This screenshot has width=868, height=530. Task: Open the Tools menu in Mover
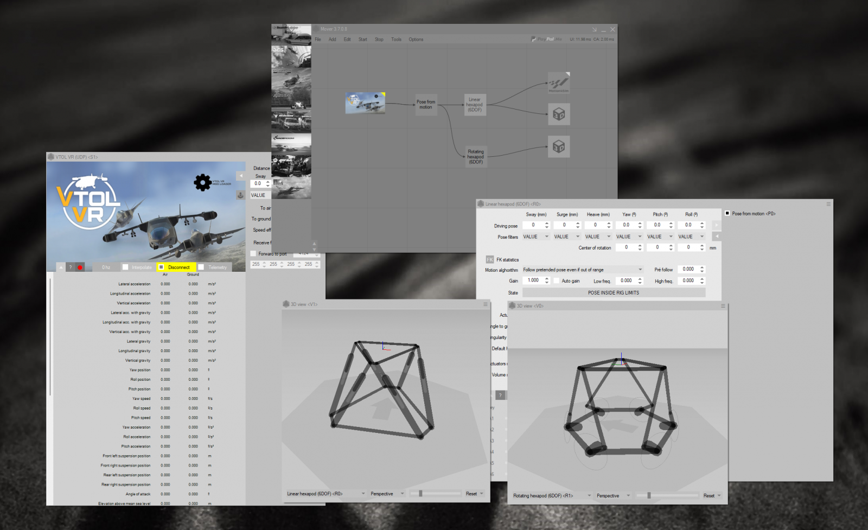click(397, 39)
